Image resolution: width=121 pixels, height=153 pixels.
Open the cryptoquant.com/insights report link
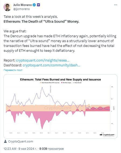[x=42, y=60]
